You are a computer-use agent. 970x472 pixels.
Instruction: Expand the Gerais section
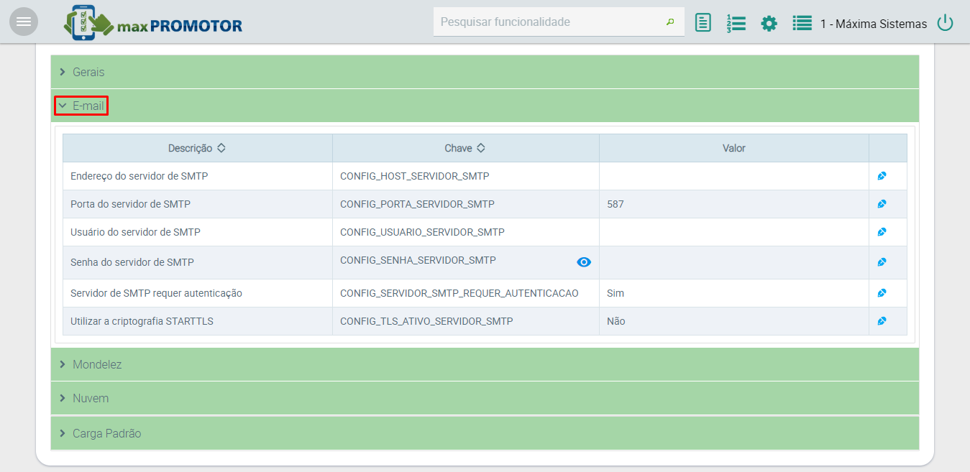tap(485, 72)
